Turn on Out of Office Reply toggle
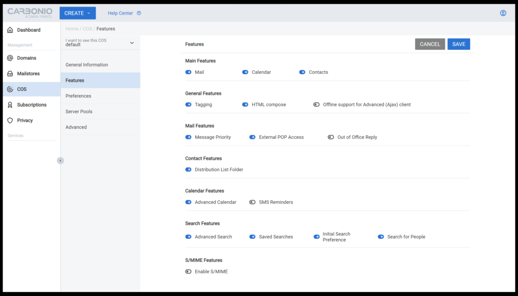The image size is (518, 296). [331, 137]
